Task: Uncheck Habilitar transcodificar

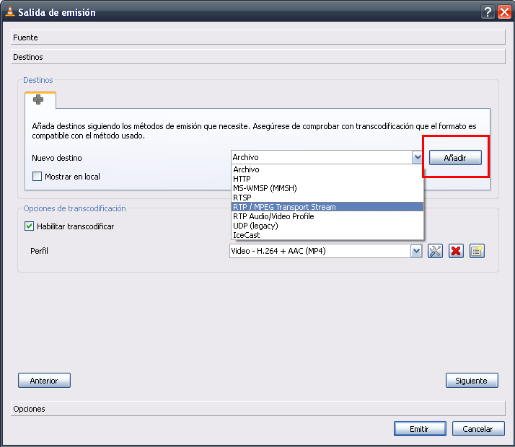Action: tap(30, 226)
